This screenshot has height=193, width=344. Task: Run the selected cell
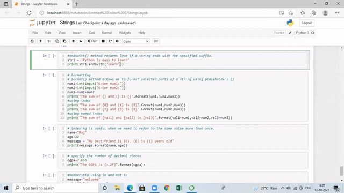pyautogui.click(x=92, y=41)
